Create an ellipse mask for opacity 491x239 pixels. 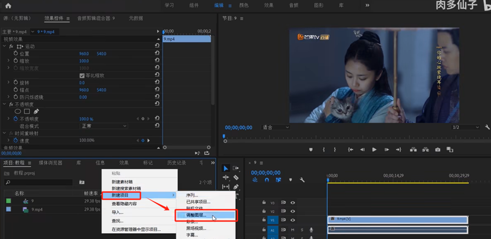[18, 112]
